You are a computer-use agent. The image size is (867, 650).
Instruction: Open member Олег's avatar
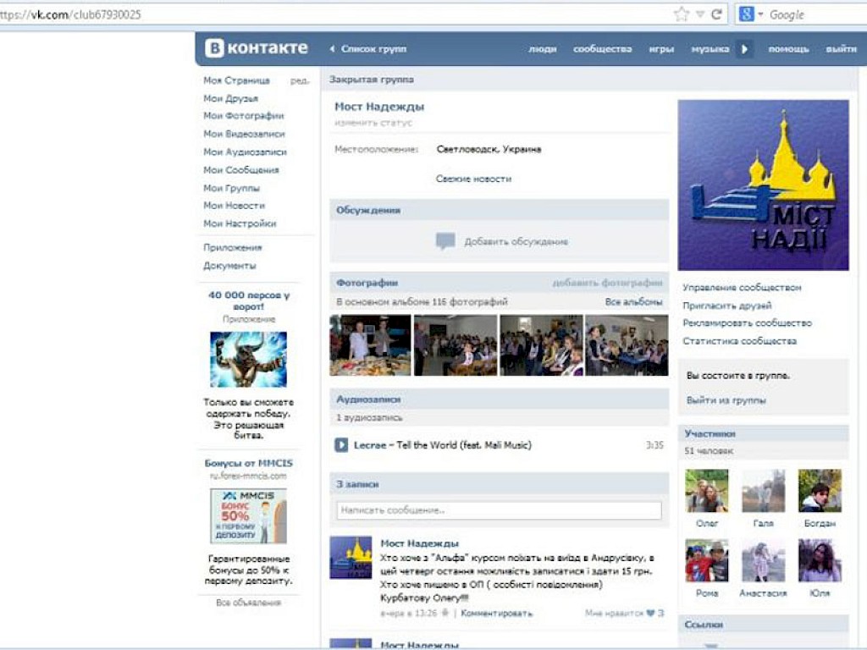(x=707, y=491)
